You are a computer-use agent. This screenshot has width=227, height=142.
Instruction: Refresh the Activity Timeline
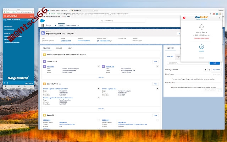pos(209,70)
